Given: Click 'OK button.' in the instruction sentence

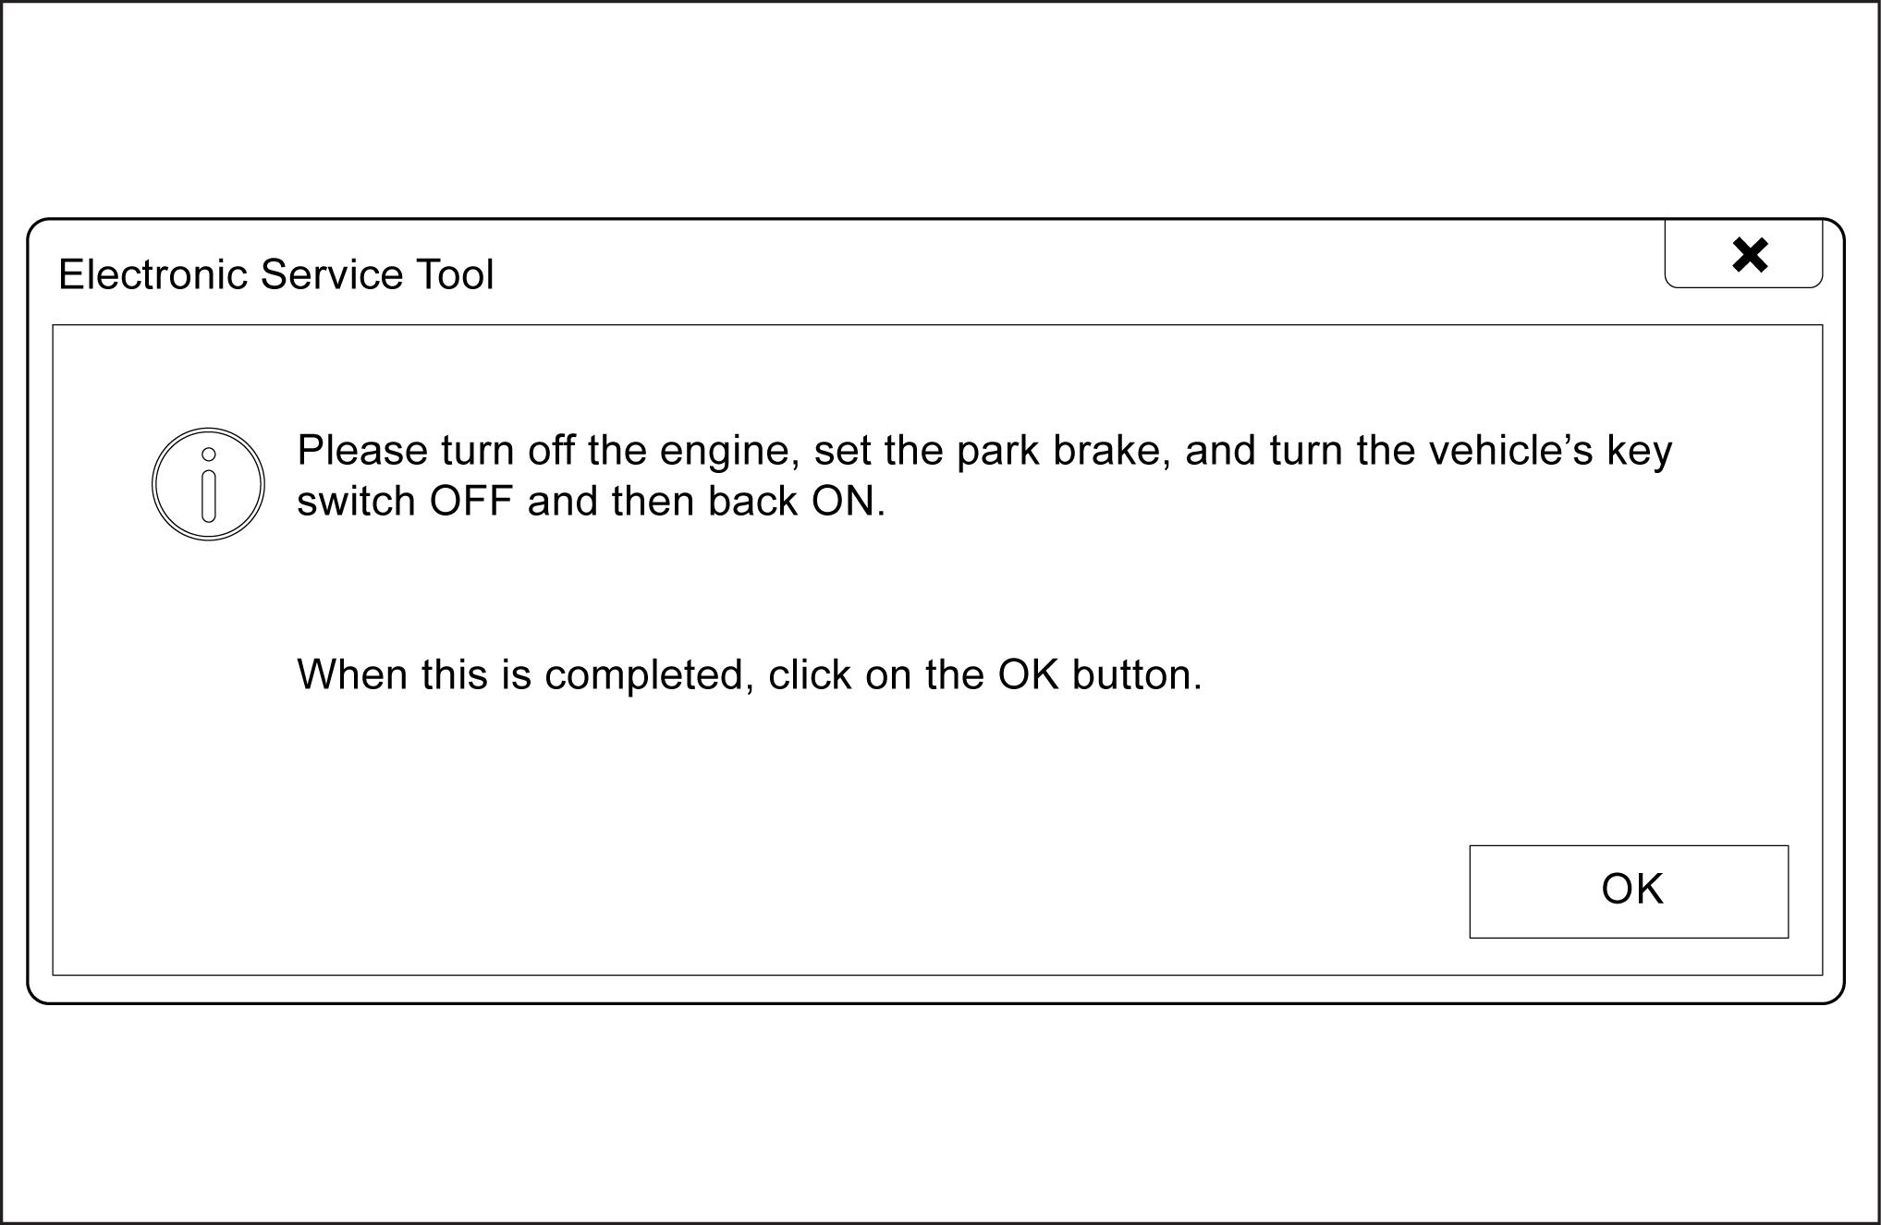Looking at the screenshot, I should click(x=1100, y=675).
